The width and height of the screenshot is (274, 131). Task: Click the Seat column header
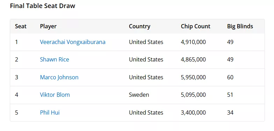[x=21, y=27]
